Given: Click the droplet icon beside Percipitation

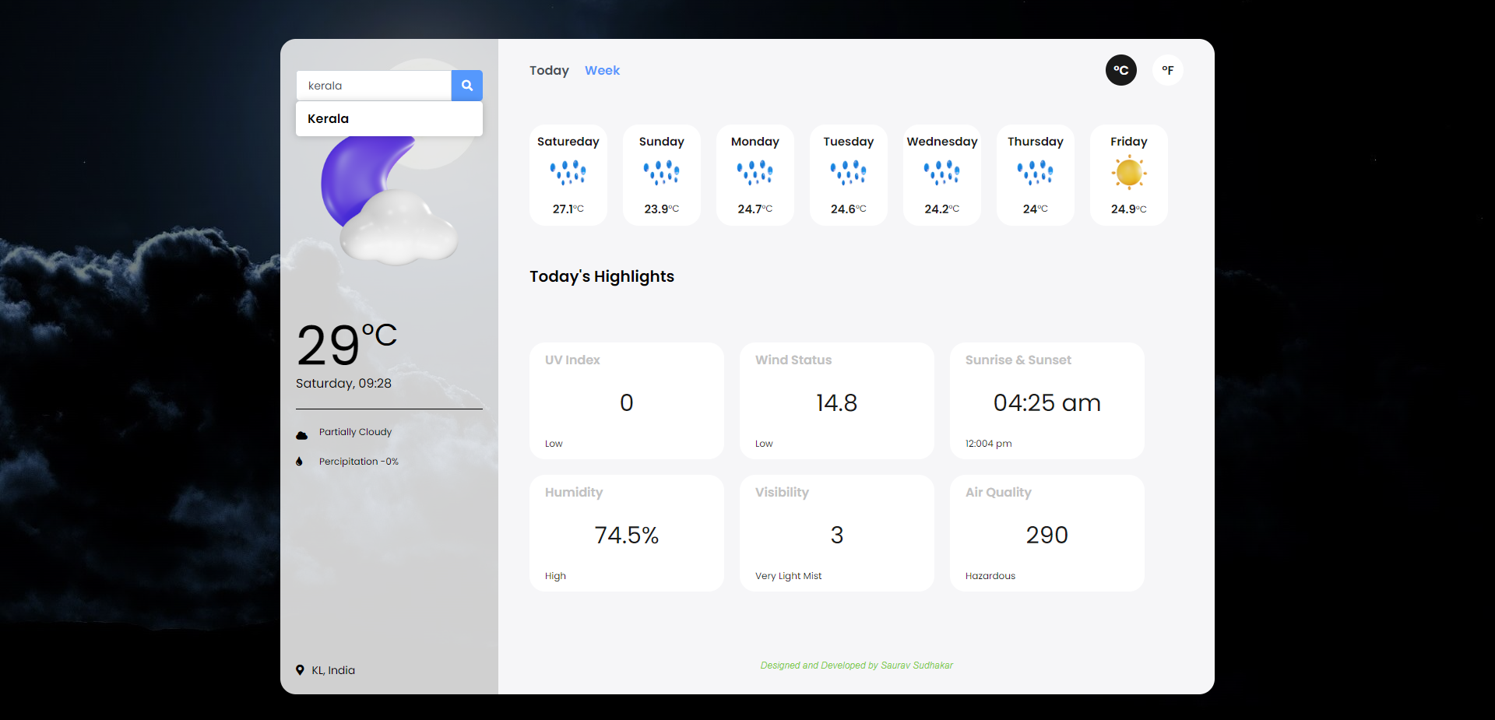Looking at the screenshot, I should click(299, 462).
